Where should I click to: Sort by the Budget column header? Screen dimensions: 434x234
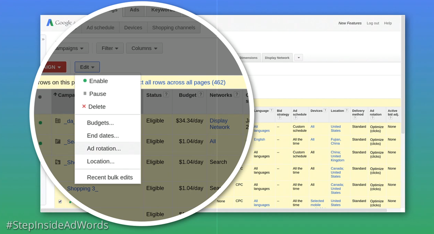point(187,95)
